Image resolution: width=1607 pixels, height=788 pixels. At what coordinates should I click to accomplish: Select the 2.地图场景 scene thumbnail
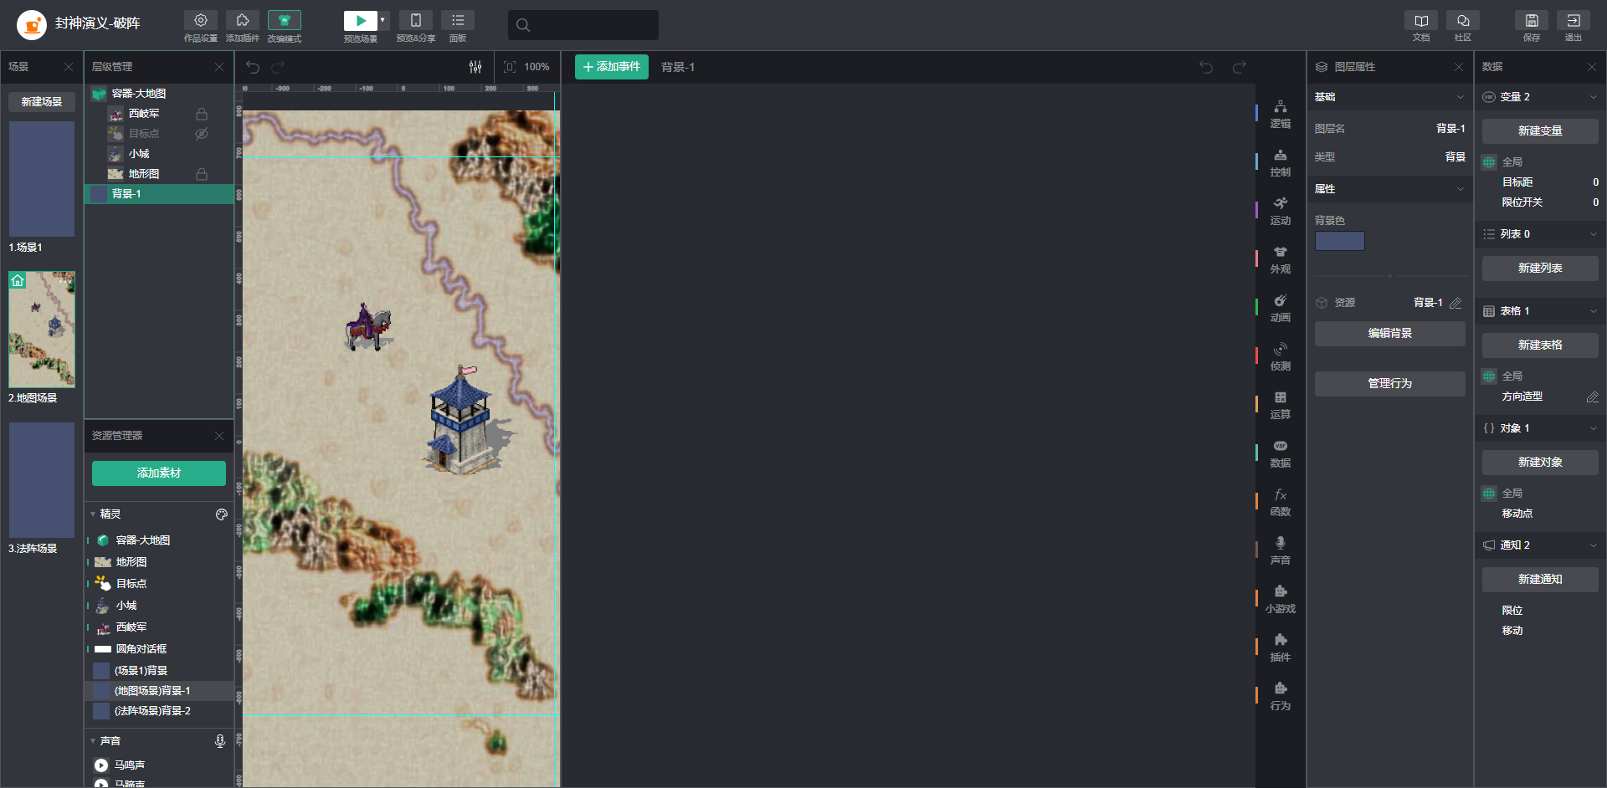pyautogui.click(x=42, y=330)
